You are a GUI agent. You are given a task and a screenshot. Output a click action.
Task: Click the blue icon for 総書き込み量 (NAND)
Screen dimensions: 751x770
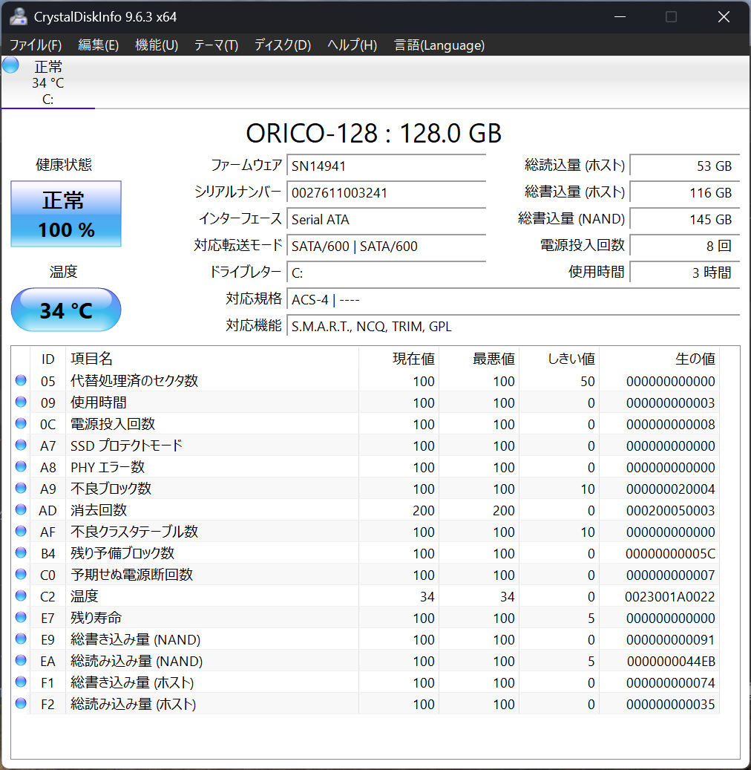22,639
